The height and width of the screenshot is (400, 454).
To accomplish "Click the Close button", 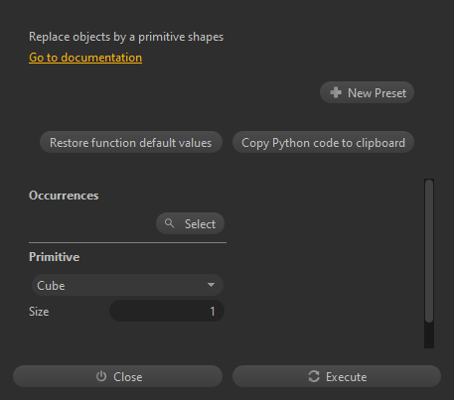I will tap(117, 376).
